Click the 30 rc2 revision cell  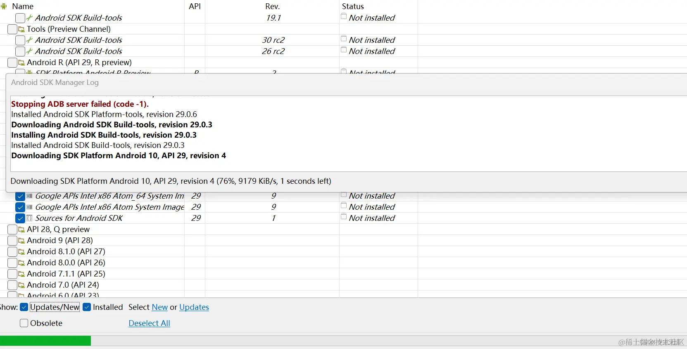273,40
